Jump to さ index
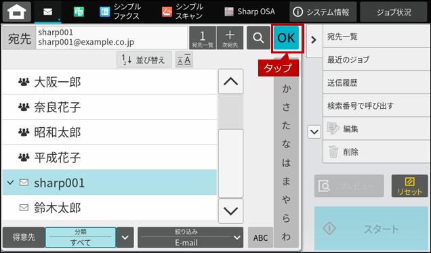 (x=286, y=107)
